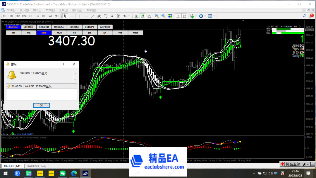316x178 pixels.
Task: Select the MACD indicator progress bar labeled M15
Action: (283, 29)
